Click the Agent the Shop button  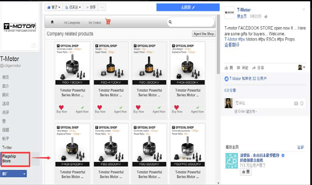(204, 34)
